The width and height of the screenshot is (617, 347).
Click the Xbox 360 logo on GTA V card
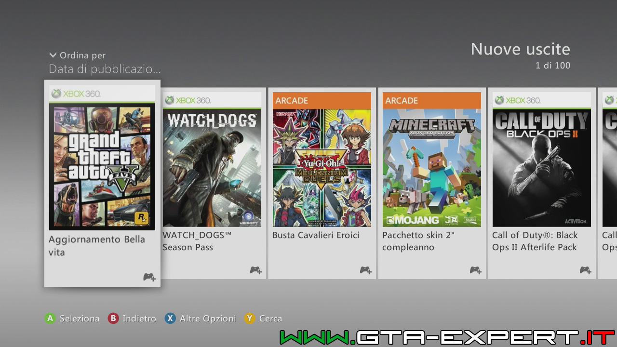pyautogui.click(x=76, y=93)
